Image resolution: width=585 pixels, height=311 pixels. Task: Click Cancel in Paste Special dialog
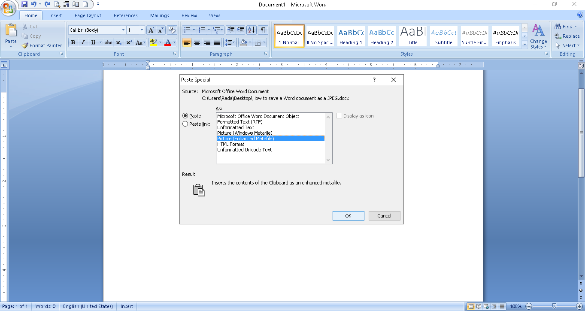pos(384,216)
